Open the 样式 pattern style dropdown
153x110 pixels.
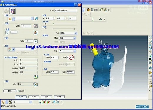(x=67, y=38)
